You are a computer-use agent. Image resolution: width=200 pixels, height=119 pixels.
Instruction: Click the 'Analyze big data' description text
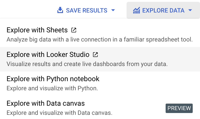click(x=99, y=40)
